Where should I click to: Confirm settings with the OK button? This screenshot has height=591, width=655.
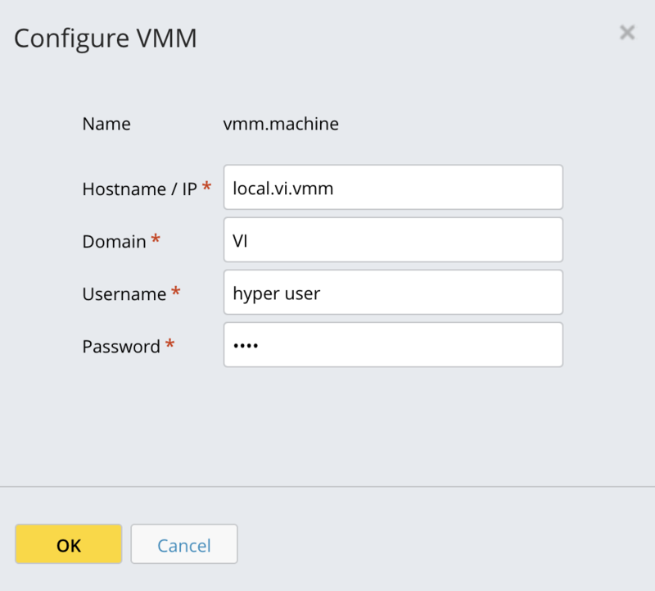click(69, 543)
